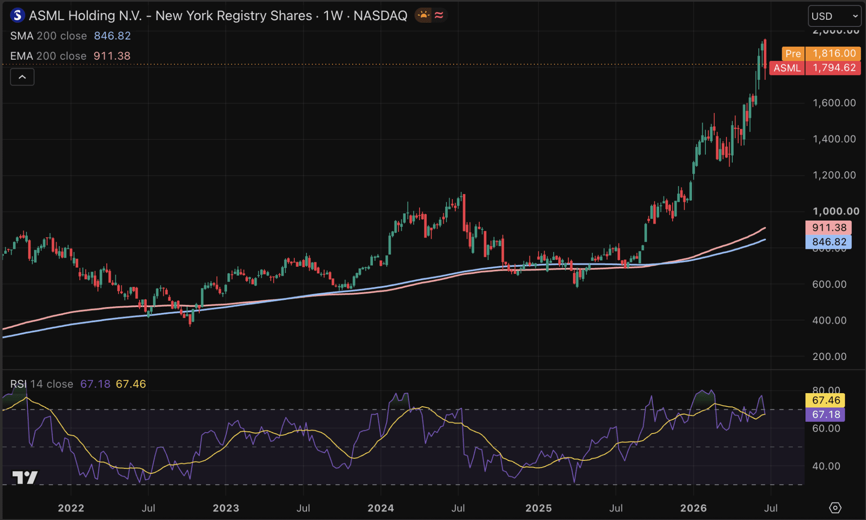Click the yellow 67.46 RSI-axis label

[x=826, y=400]
